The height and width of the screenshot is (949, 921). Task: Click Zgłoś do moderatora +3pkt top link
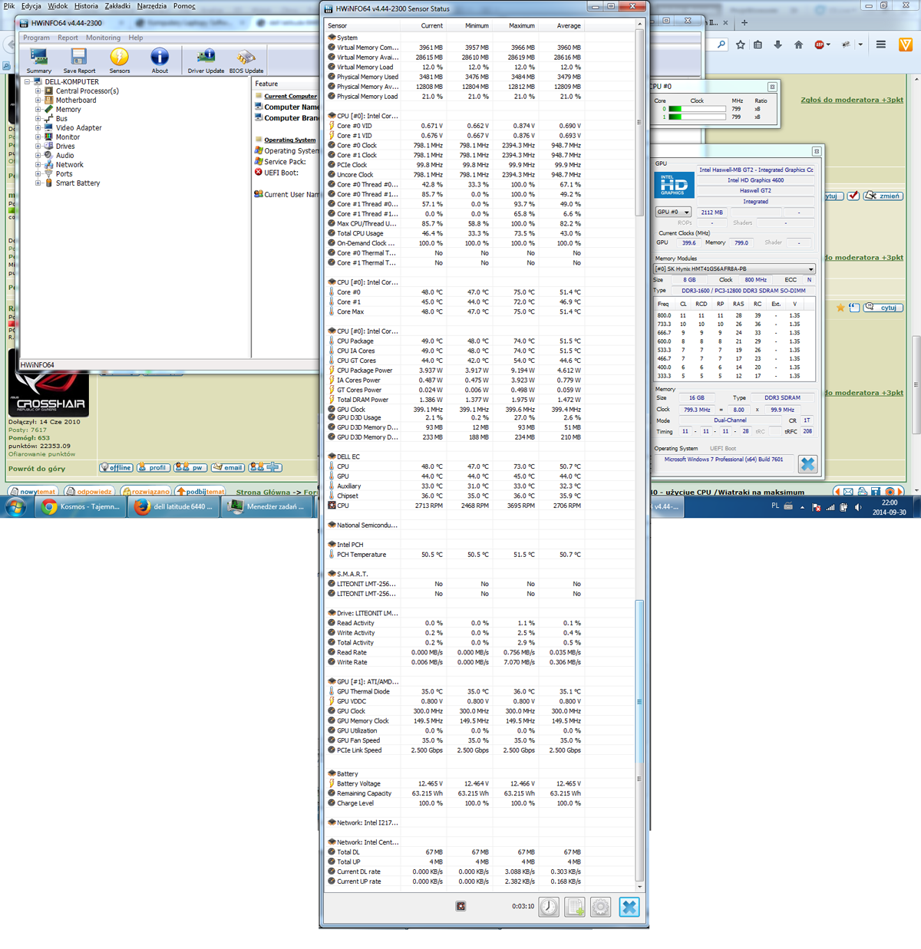[x=852, y=100]
